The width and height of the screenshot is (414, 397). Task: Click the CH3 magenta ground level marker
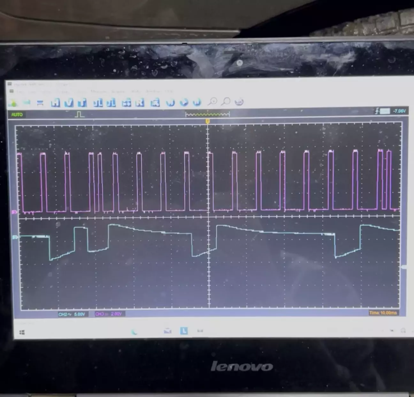point(14,212)
